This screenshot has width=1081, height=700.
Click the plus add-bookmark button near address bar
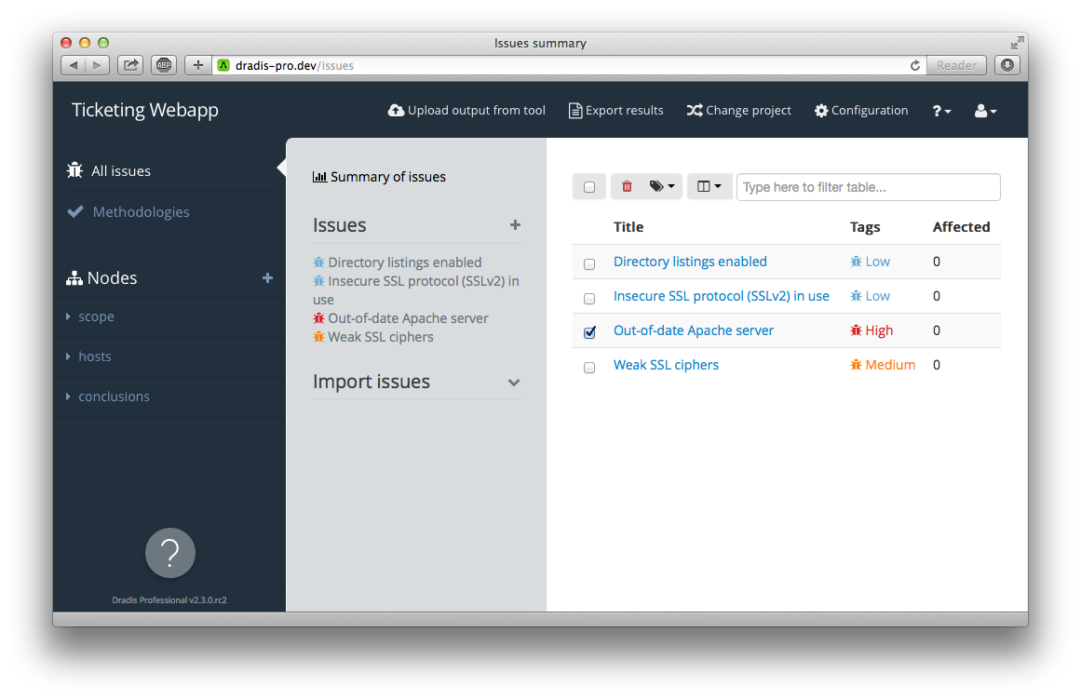(198, 65)
